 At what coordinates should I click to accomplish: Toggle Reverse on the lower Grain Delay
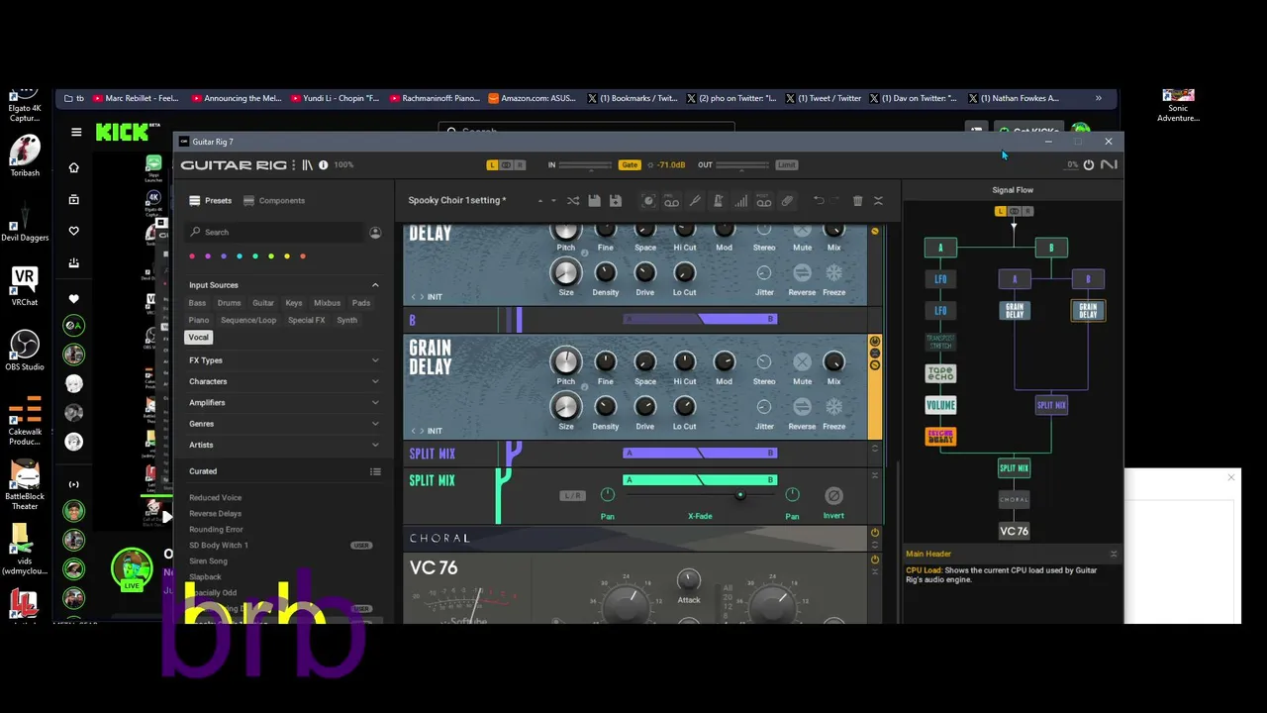pyautogui.click(x=802, y=407)
